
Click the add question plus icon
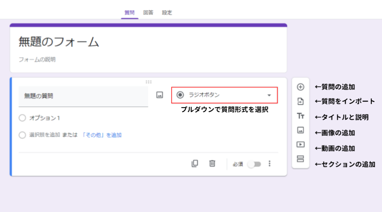300,87
